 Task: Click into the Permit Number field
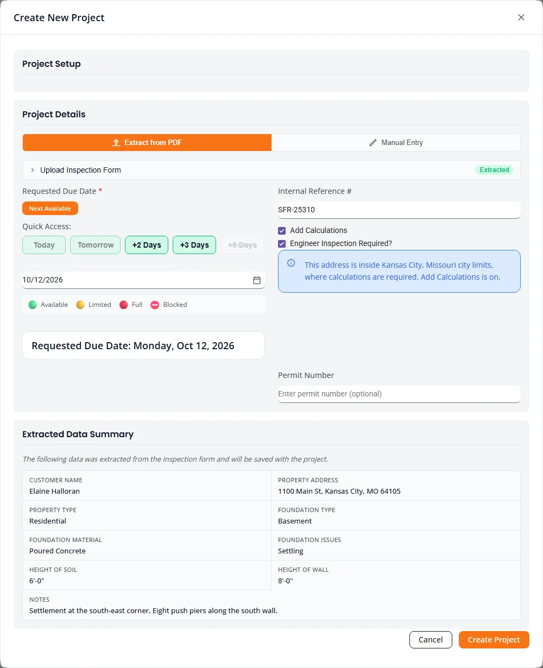click(399, 394)
